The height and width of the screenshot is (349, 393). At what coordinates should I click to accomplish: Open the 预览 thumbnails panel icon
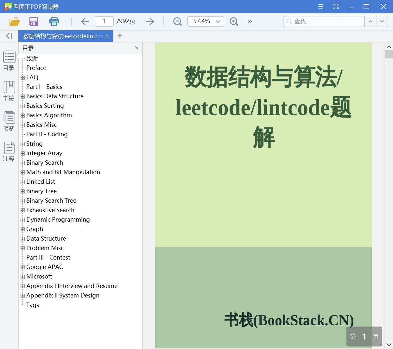pos(9,121)
